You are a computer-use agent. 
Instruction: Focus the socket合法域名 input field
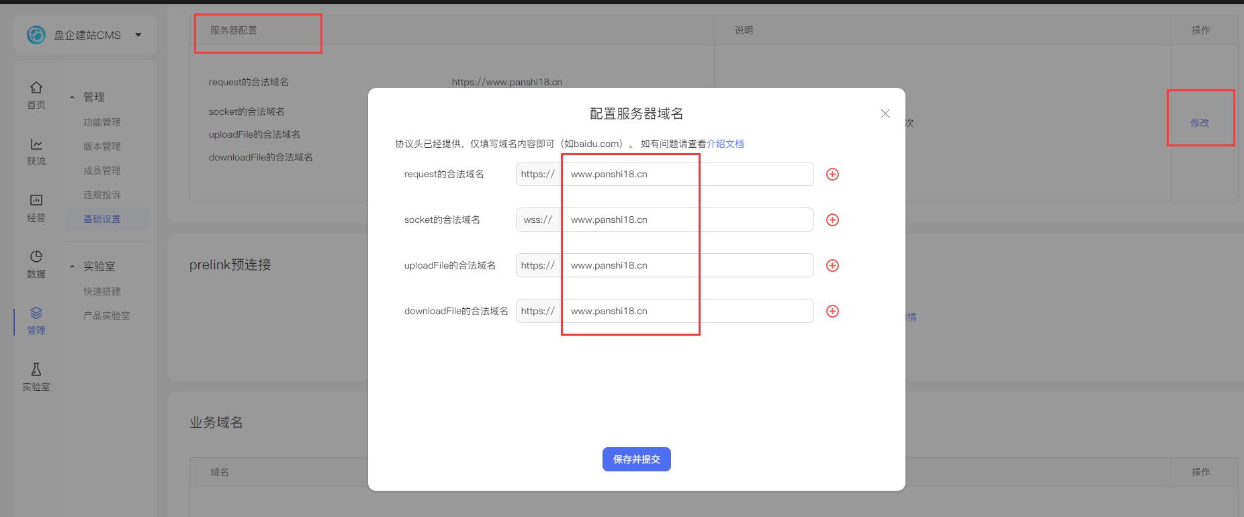[x=687, y=220]
